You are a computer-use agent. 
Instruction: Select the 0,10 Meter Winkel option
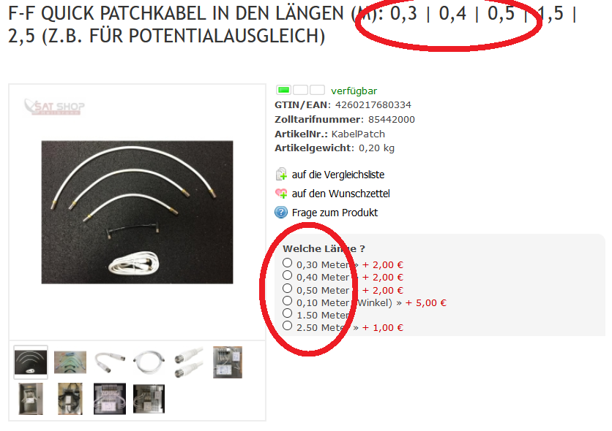pos(287,300)
